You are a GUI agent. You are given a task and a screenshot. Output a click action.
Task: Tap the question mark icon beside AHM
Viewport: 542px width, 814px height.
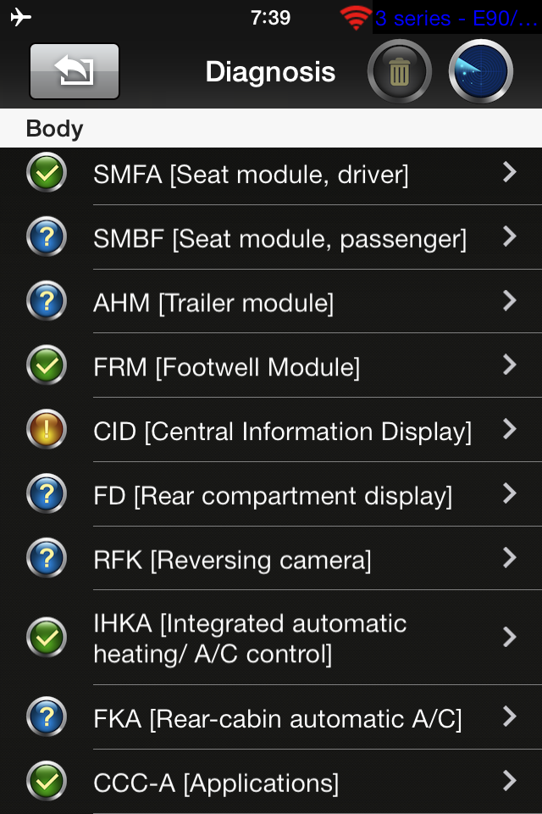click(47, 302)
